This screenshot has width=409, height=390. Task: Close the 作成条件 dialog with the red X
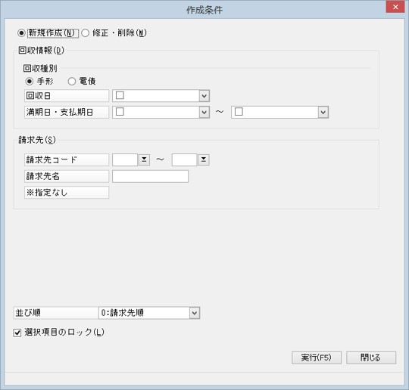395,7
